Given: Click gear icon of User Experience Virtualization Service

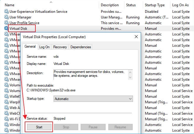Looking at the screenshot, I should click(6, 11).
